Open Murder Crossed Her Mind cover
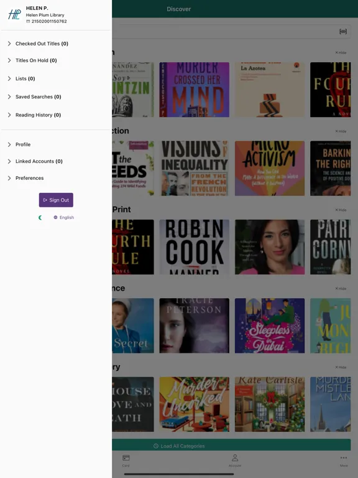Screen dimensions: 358x478 pos(194,90)
